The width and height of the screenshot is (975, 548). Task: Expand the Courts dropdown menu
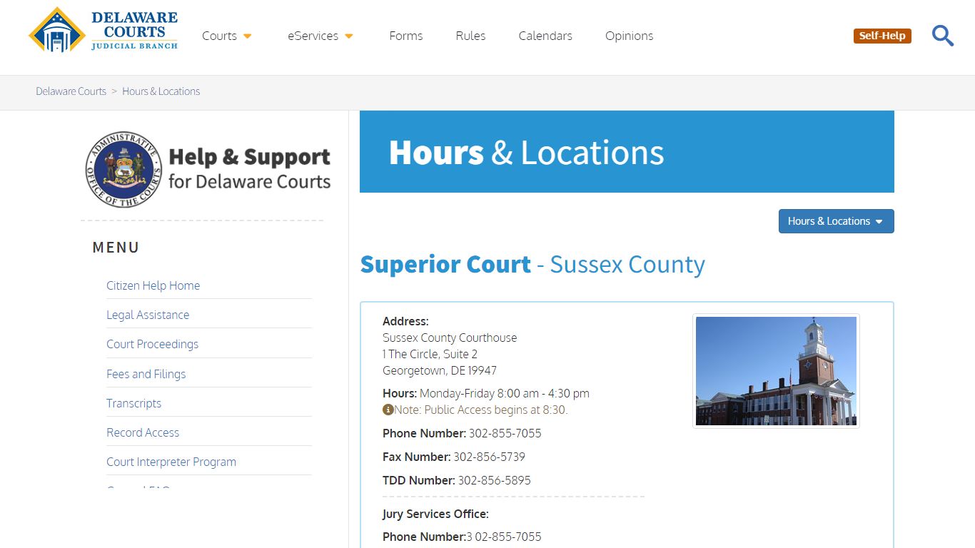click(x=227, y=36)
